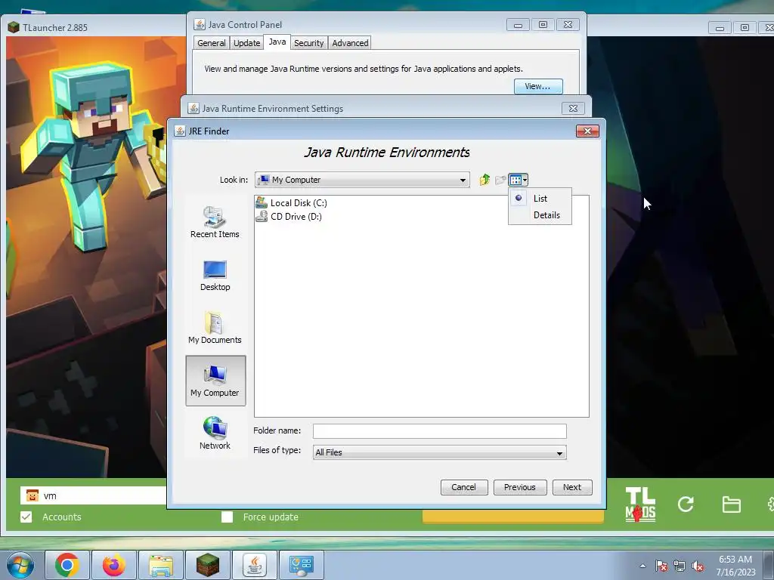Show hidden system tray icons

click(642, 566)
